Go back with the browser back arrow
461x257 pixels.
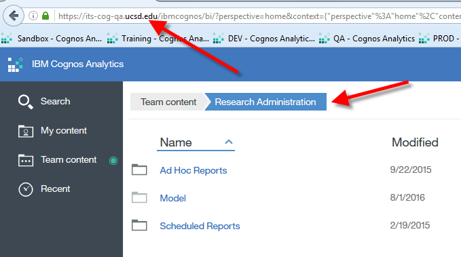(x=14, y=16)
